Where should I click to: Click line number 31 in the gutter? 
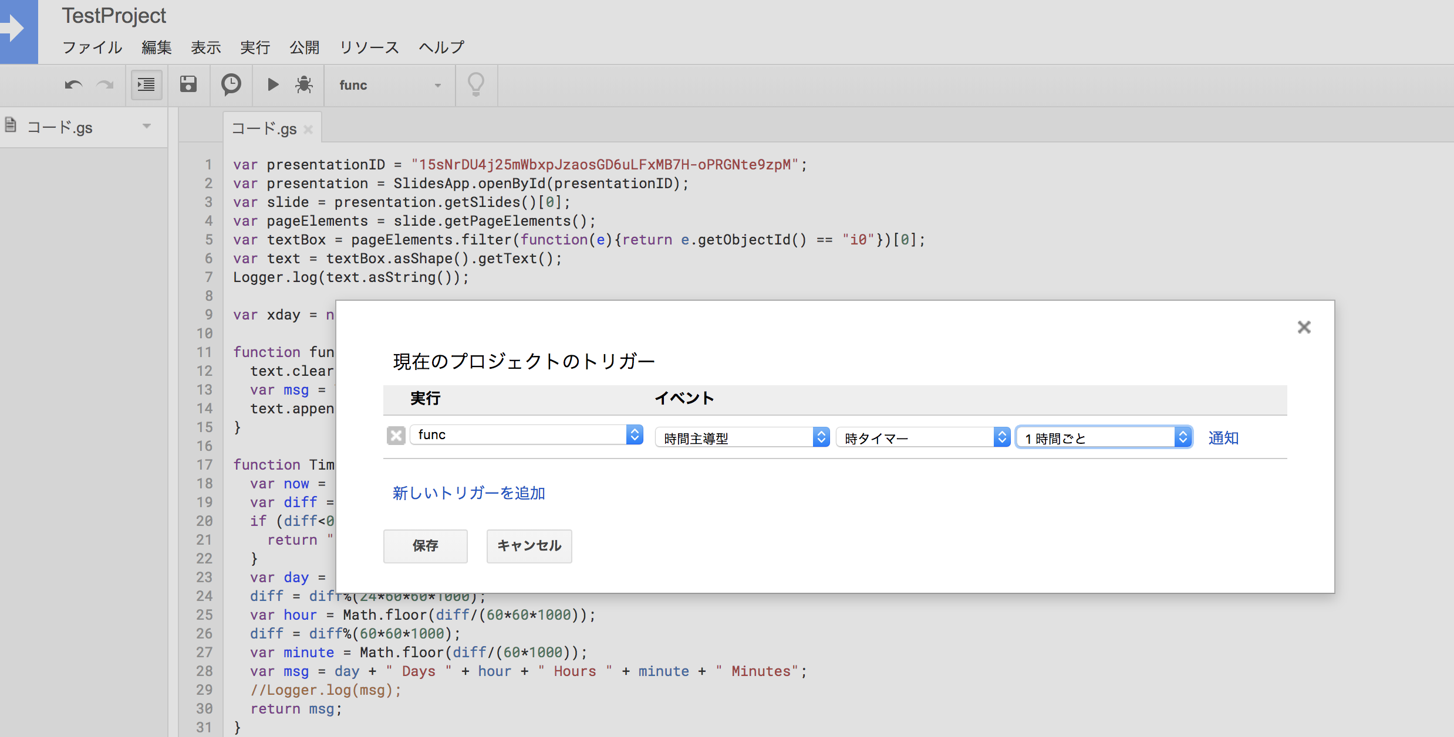click(204, 728)
